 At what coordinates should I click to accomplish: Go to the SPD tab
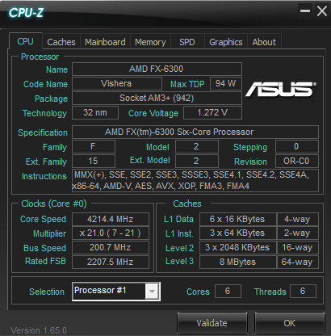[187, 42]
